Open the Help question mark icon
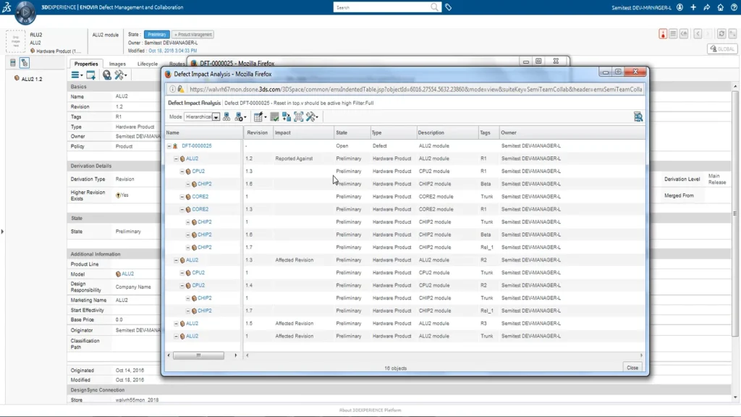Image resolution: width=741 pixels, height=417 pixels. pyautogui.click(x=733, y=7)
